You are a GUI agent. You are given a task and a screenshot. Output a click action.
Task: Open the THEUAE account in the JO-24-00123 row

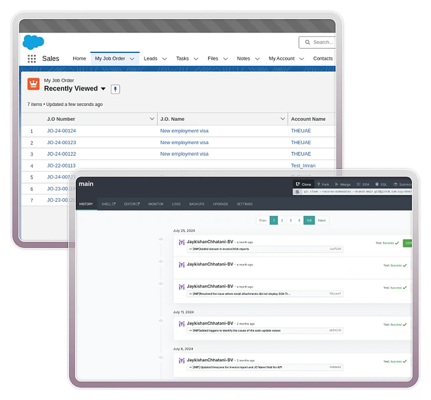click(x=301, y=142)
